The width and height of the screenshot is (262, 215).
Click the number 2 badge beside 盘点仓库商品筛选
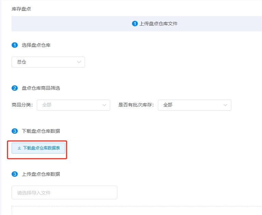pos(15,88)
